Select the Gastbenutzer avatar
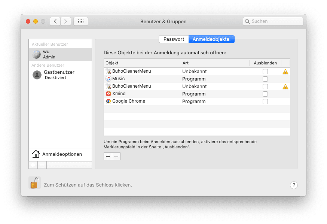 pos(36,75)
